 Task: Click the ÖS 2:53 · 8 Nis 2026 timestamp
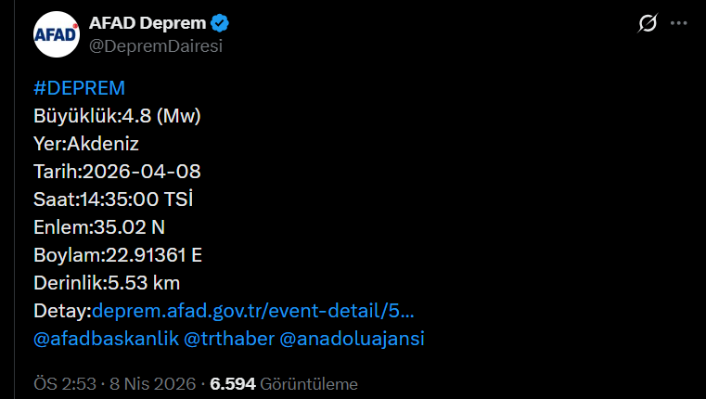[115, 383]
